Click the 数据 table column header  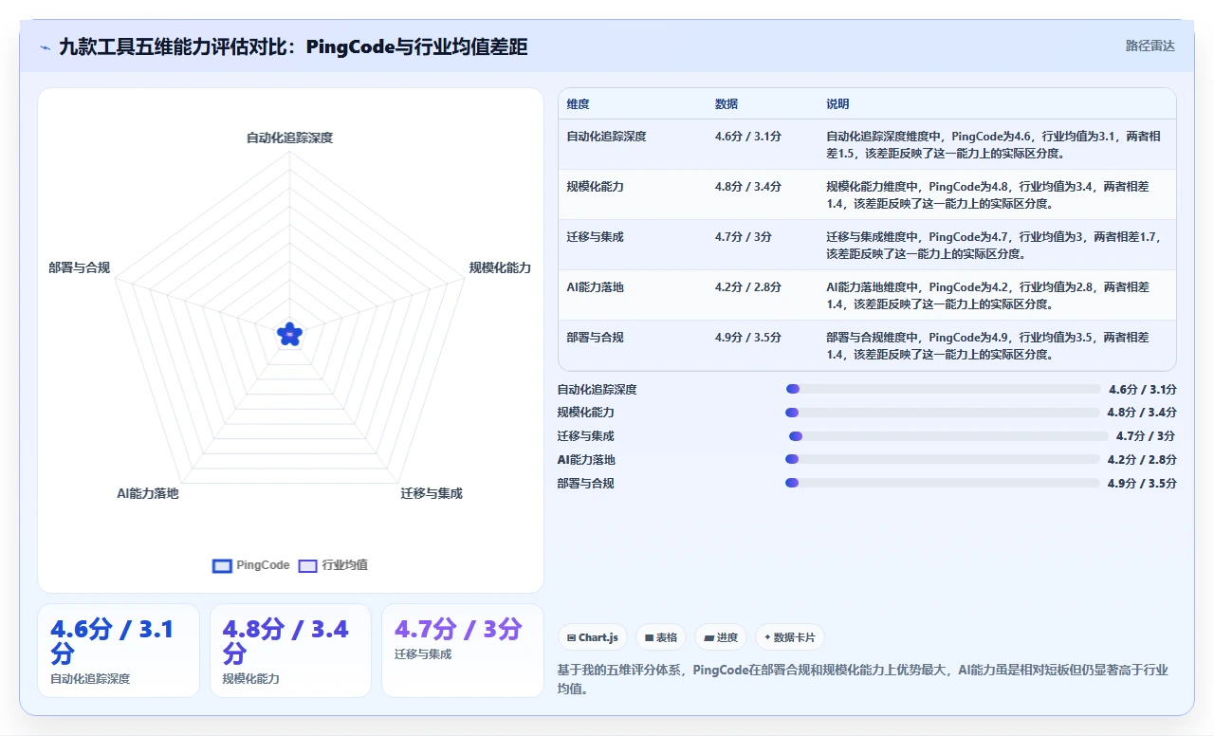tap(727, 104)
